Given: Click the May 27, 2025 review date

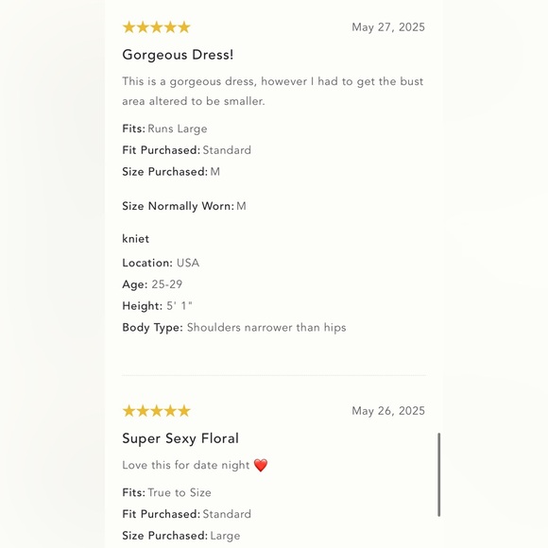Looking at the screenshot, I should (388, 27).
